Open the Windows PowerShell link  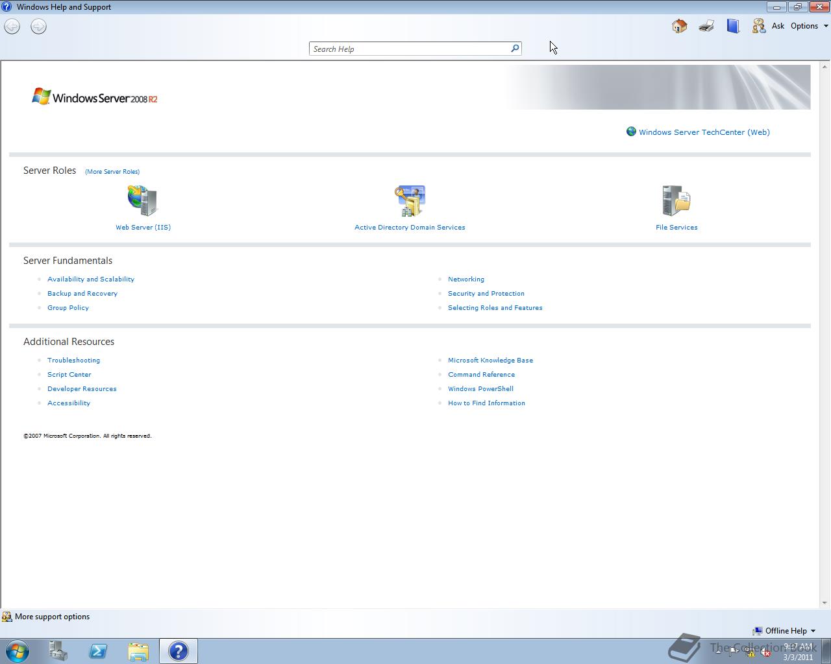click(x=480, y=389)
